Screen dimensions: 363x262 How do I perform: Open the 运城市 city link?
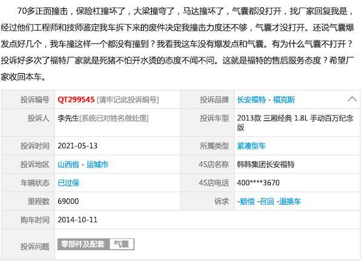point(97,165)
